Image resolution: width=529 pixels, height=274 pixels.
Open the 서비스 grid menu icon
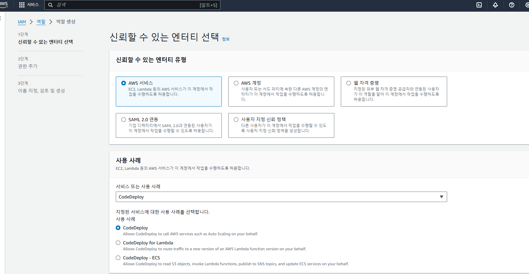click(22, 5)
